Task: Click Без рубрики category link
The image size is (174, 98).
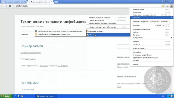Action: (x=63, y=66)
